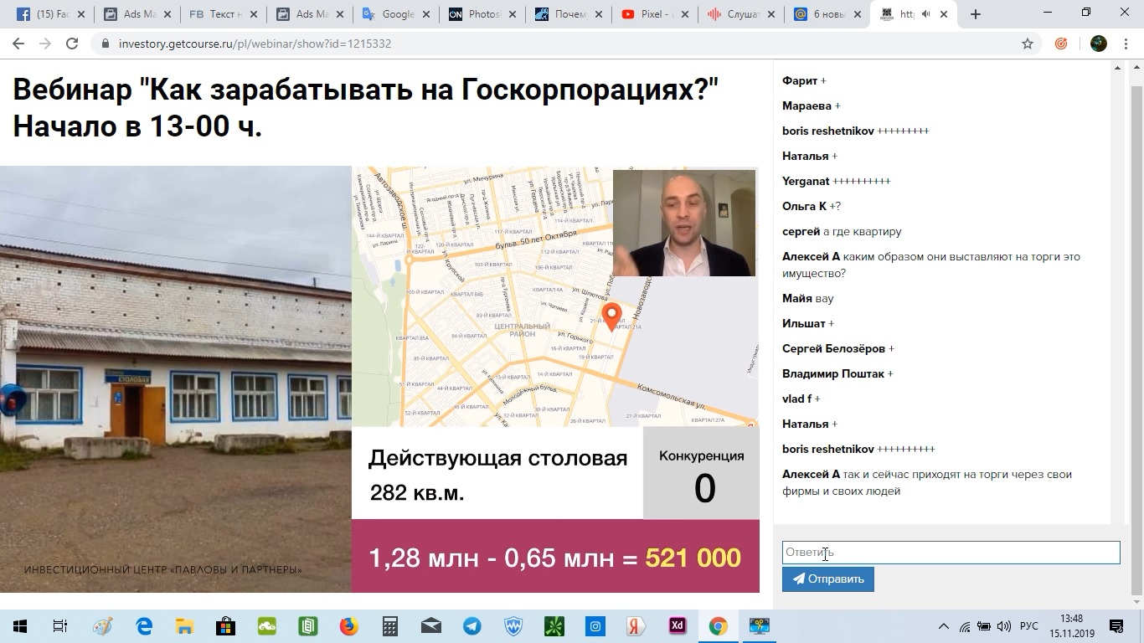The width and height of the screenshot is (1144, 643).
Task: Open the Chrome three-dot menu
Action: point(1125,43)
